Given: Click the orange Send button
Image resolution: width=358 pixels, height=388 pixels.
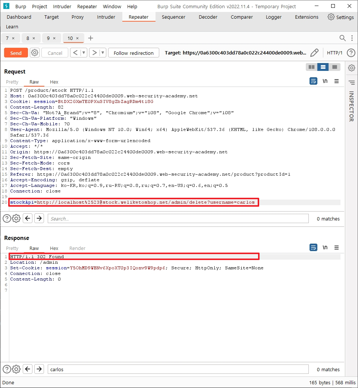Looking at the screenshot, I should click(16, 53).
